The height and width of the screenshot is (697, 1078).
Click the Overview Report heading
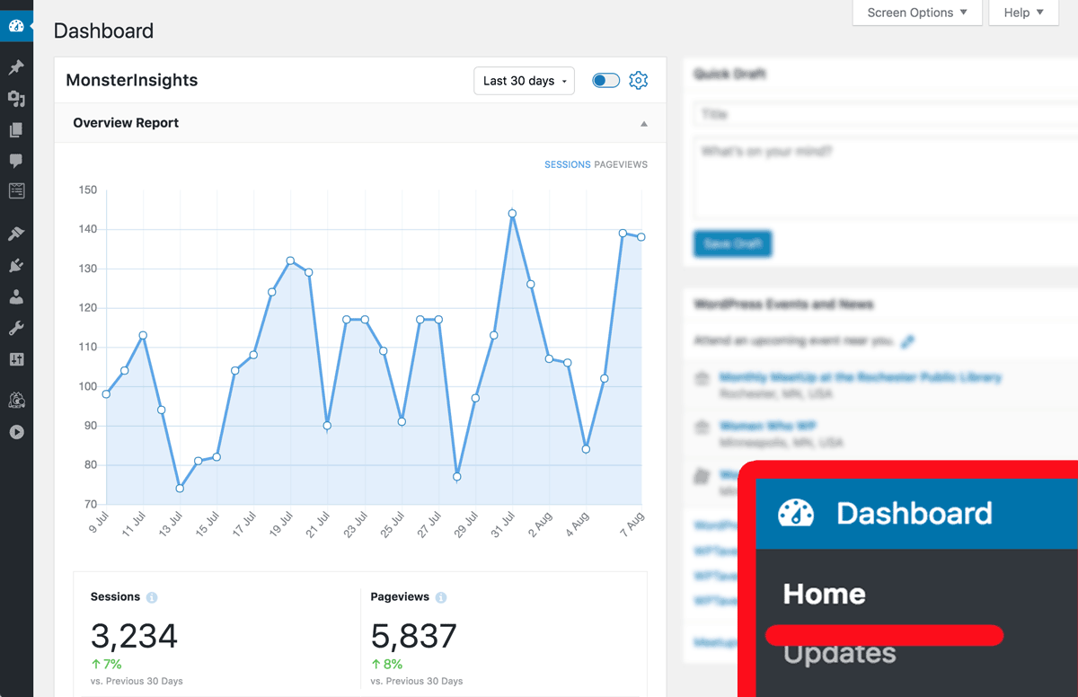coord(126,123)
